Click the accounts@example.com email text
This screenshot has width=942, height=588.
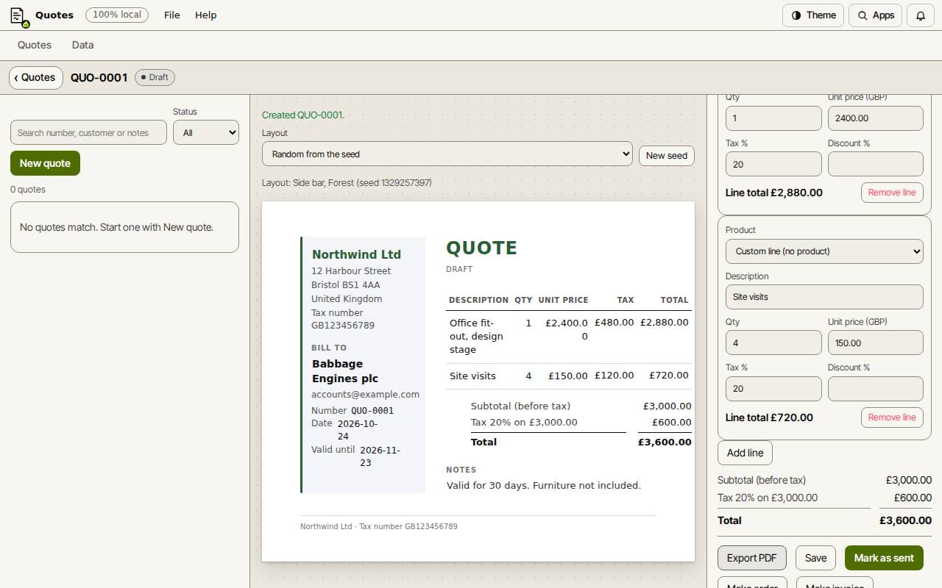365,394
